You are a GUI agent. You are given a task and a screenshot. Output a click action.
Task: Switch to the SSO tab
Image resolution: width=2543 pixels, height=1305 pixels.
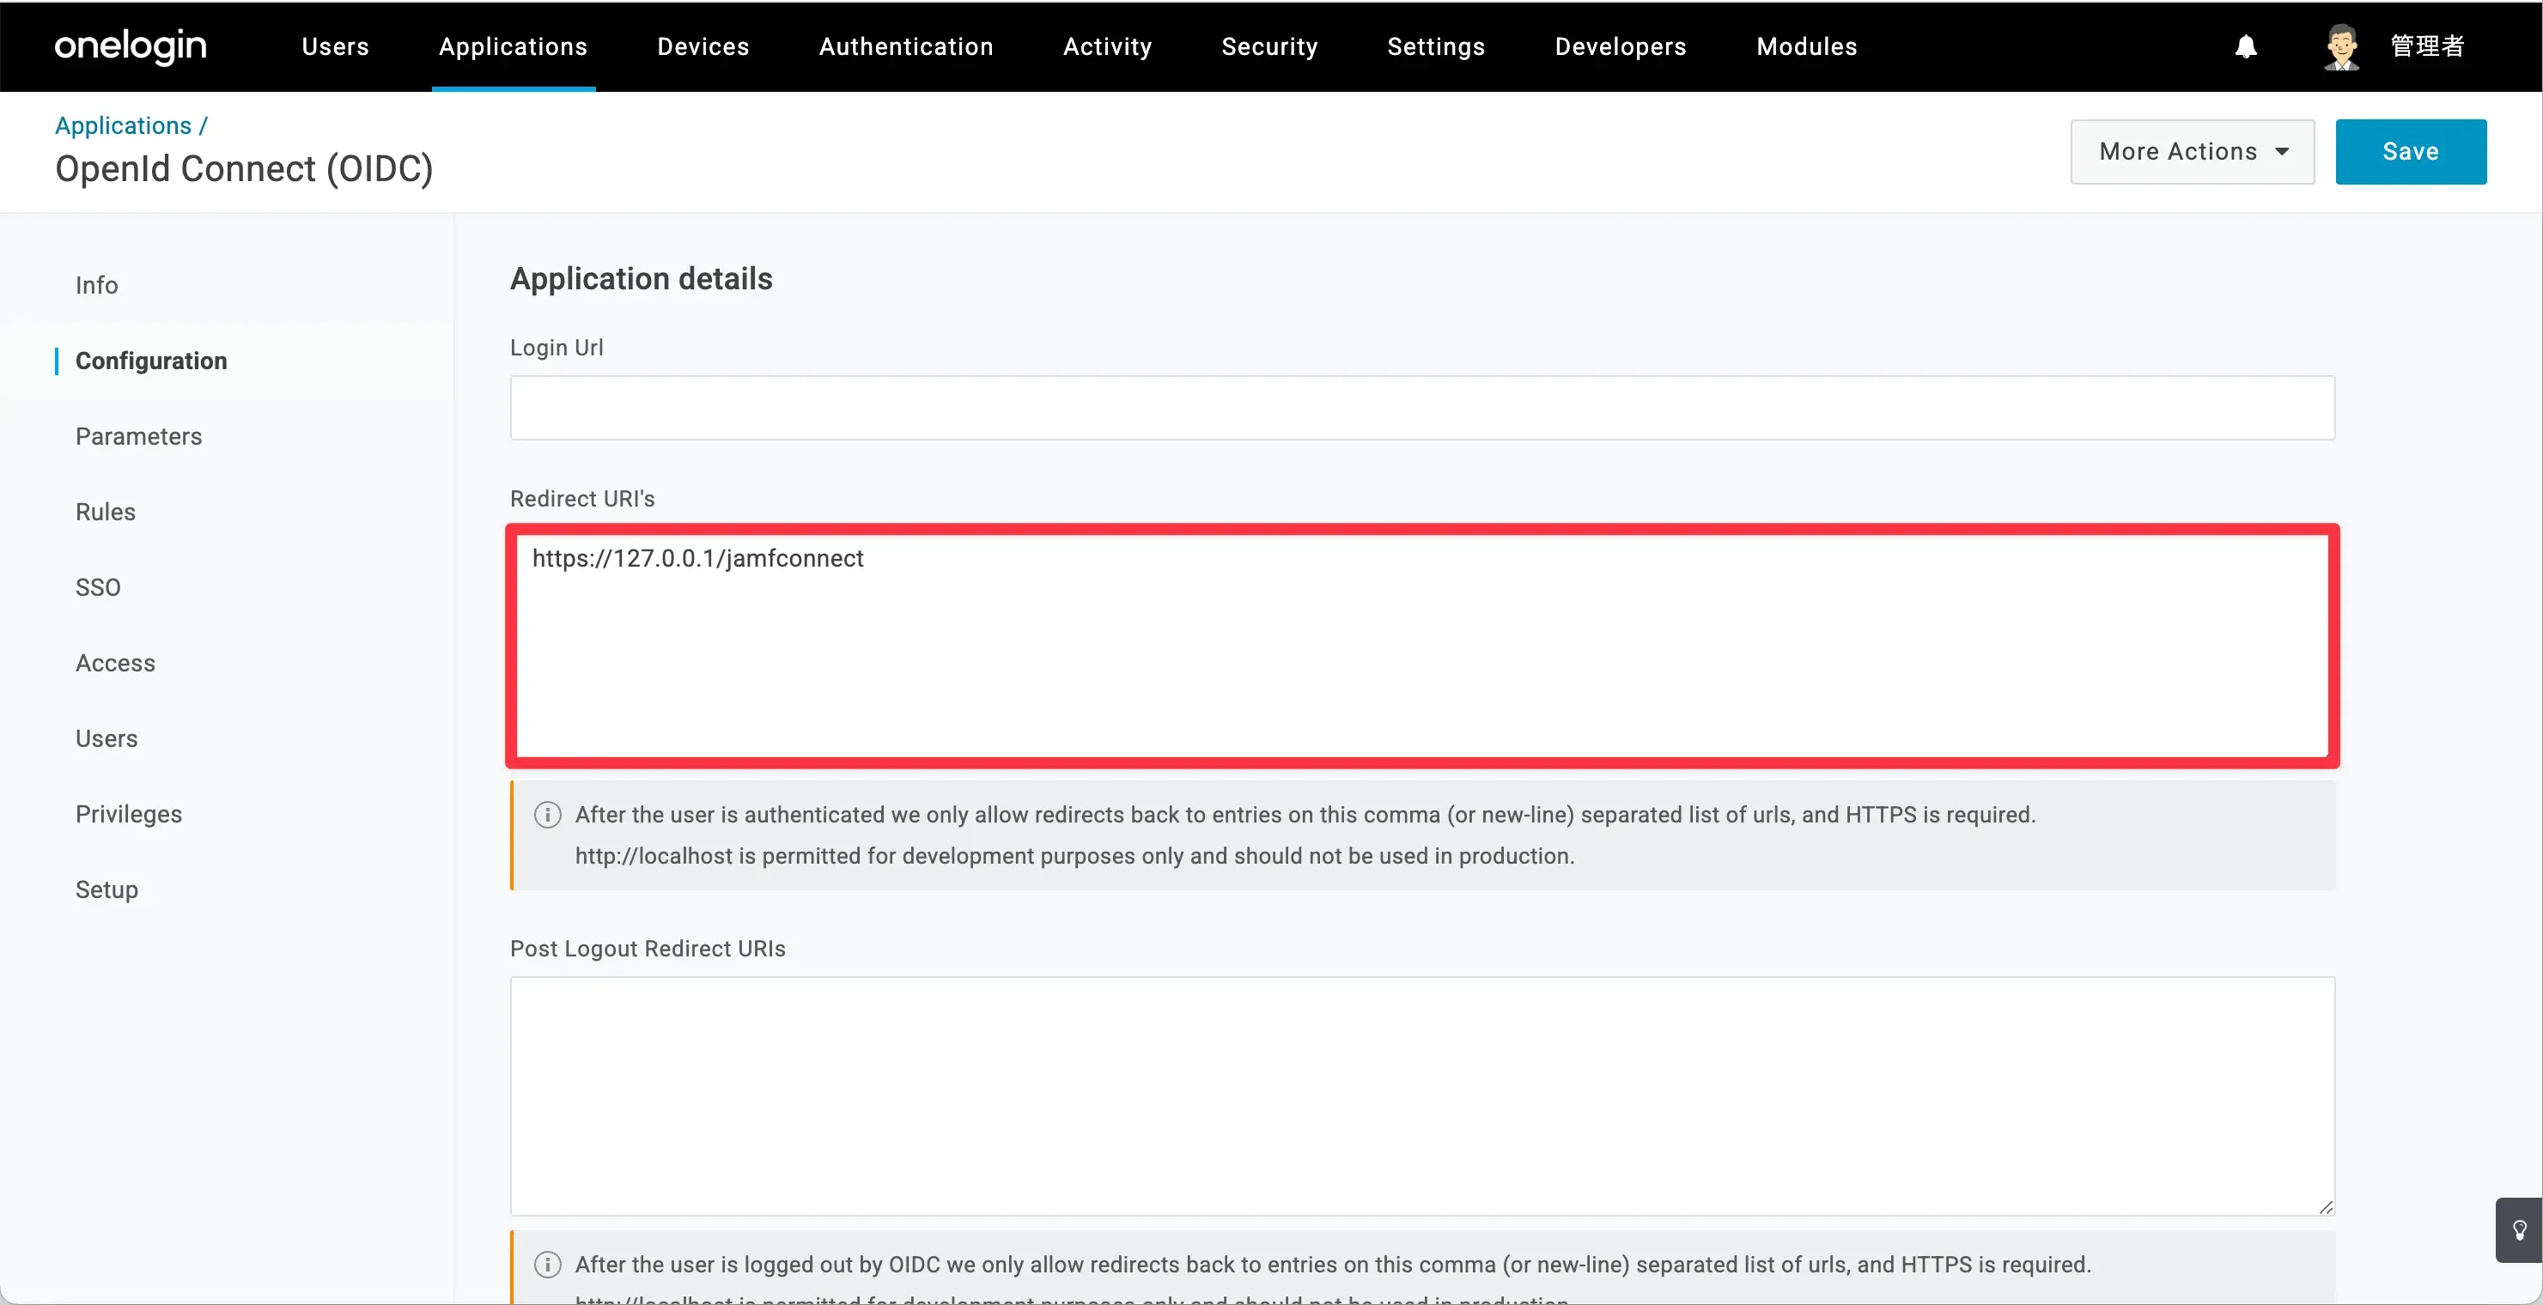98,587
